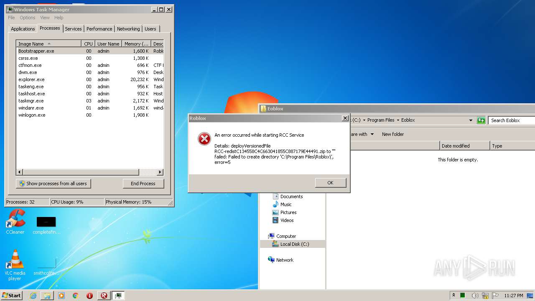Screen dimensions: 535x301
Task: Switch to the Applications tab
Action: 23,29
